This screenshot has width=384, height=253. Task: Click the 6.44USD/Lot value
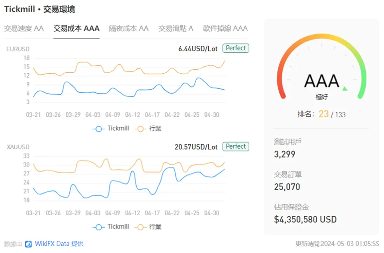[x=198, y=49]
